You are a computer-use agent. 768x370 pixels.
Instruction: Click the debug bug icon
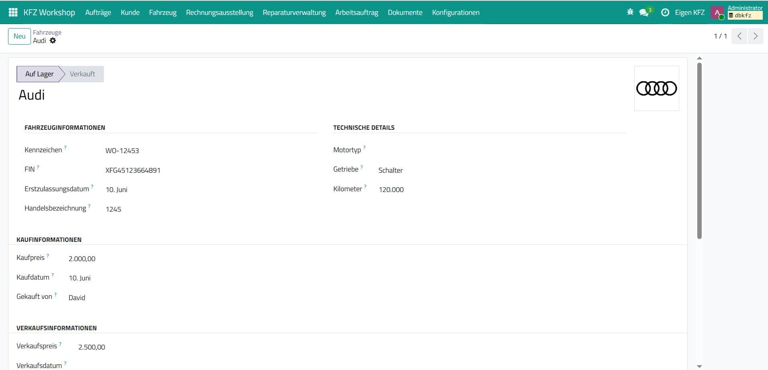pyautogui.click(x=630, y=12)
